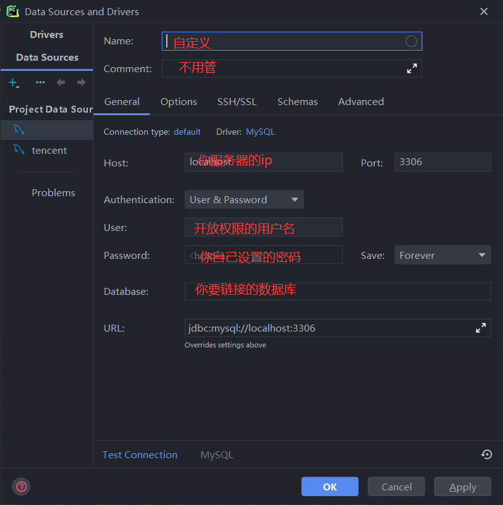Screen dimensions: 503x505
Task: Click the back arrow icon
Action: coord(61,82)
